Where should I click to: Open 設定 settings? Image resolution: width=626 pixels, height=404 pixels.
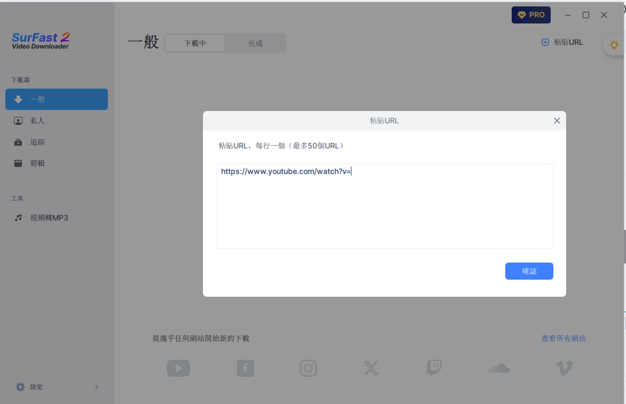coord(57,387)
